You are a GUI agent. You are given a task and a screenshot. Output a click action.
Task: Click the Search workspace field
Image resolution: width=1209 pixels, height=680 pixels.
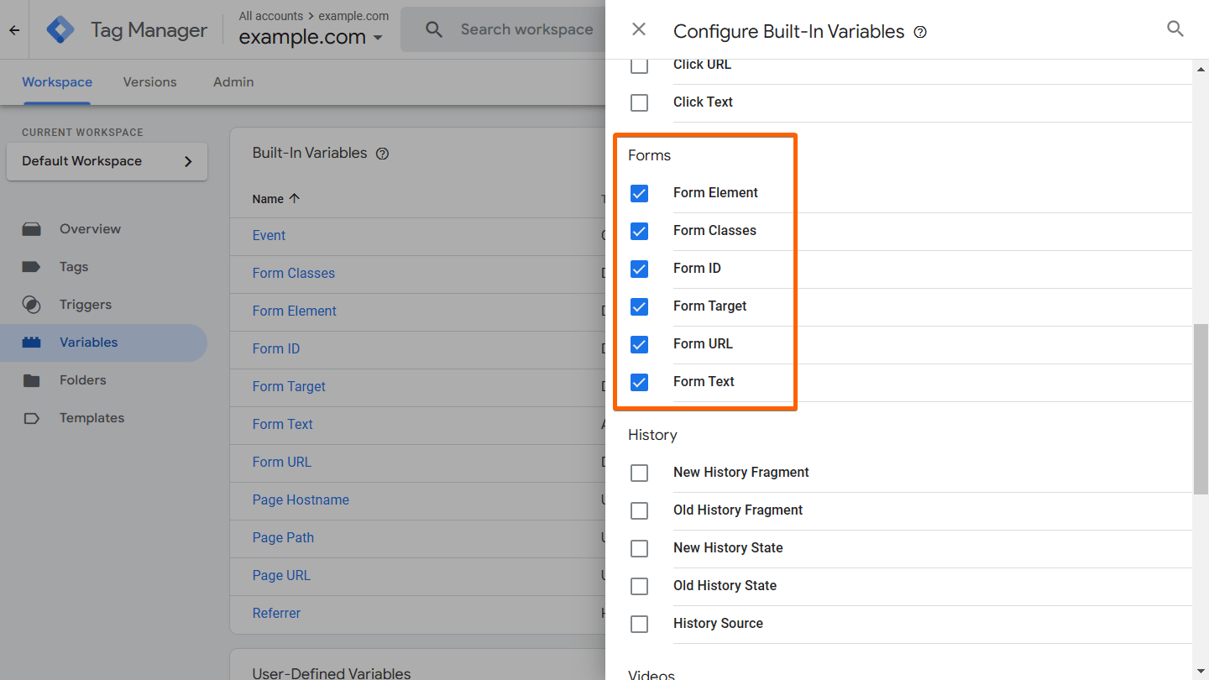pos(526,29)
